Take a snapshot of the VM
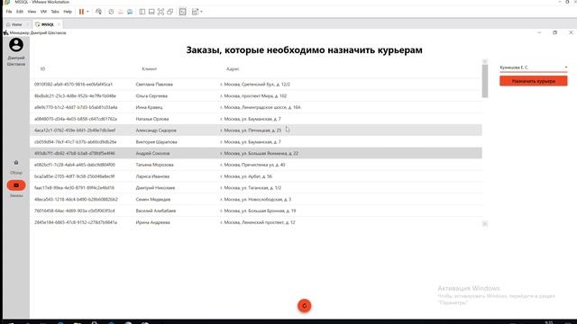The height and width of the screenshot is (324, 577). [111, 12]
